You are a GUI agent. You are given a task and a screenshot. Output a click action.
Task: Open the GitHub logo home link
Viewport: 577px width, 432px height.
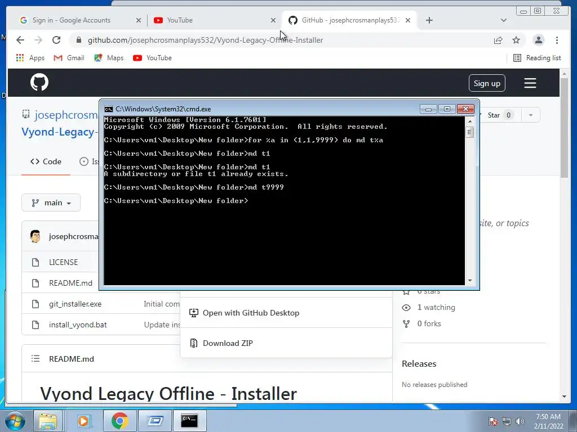39,82
